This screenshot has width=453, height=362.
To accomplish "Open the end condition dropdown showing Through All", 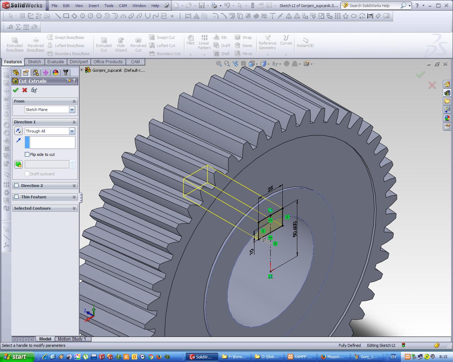I will coord(72,131).
